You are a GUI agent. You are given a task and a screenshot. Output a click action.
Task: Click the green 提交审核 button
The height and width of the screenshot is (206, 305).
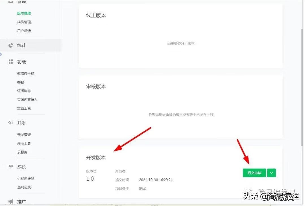(x=254, y=173)
